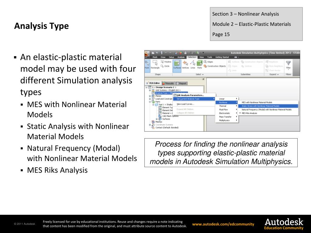Open the Fluid Flow analysis submenu
This screenshot has width=311, height=233.
click(x=227, y=110)
